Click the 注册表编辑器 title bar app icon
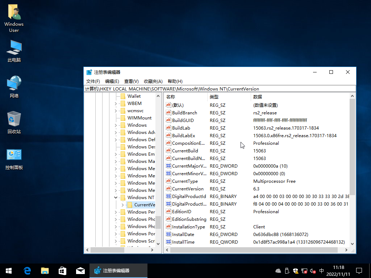Screen dimensions: 371x278 pyautogui.click(x=89, y=72)
